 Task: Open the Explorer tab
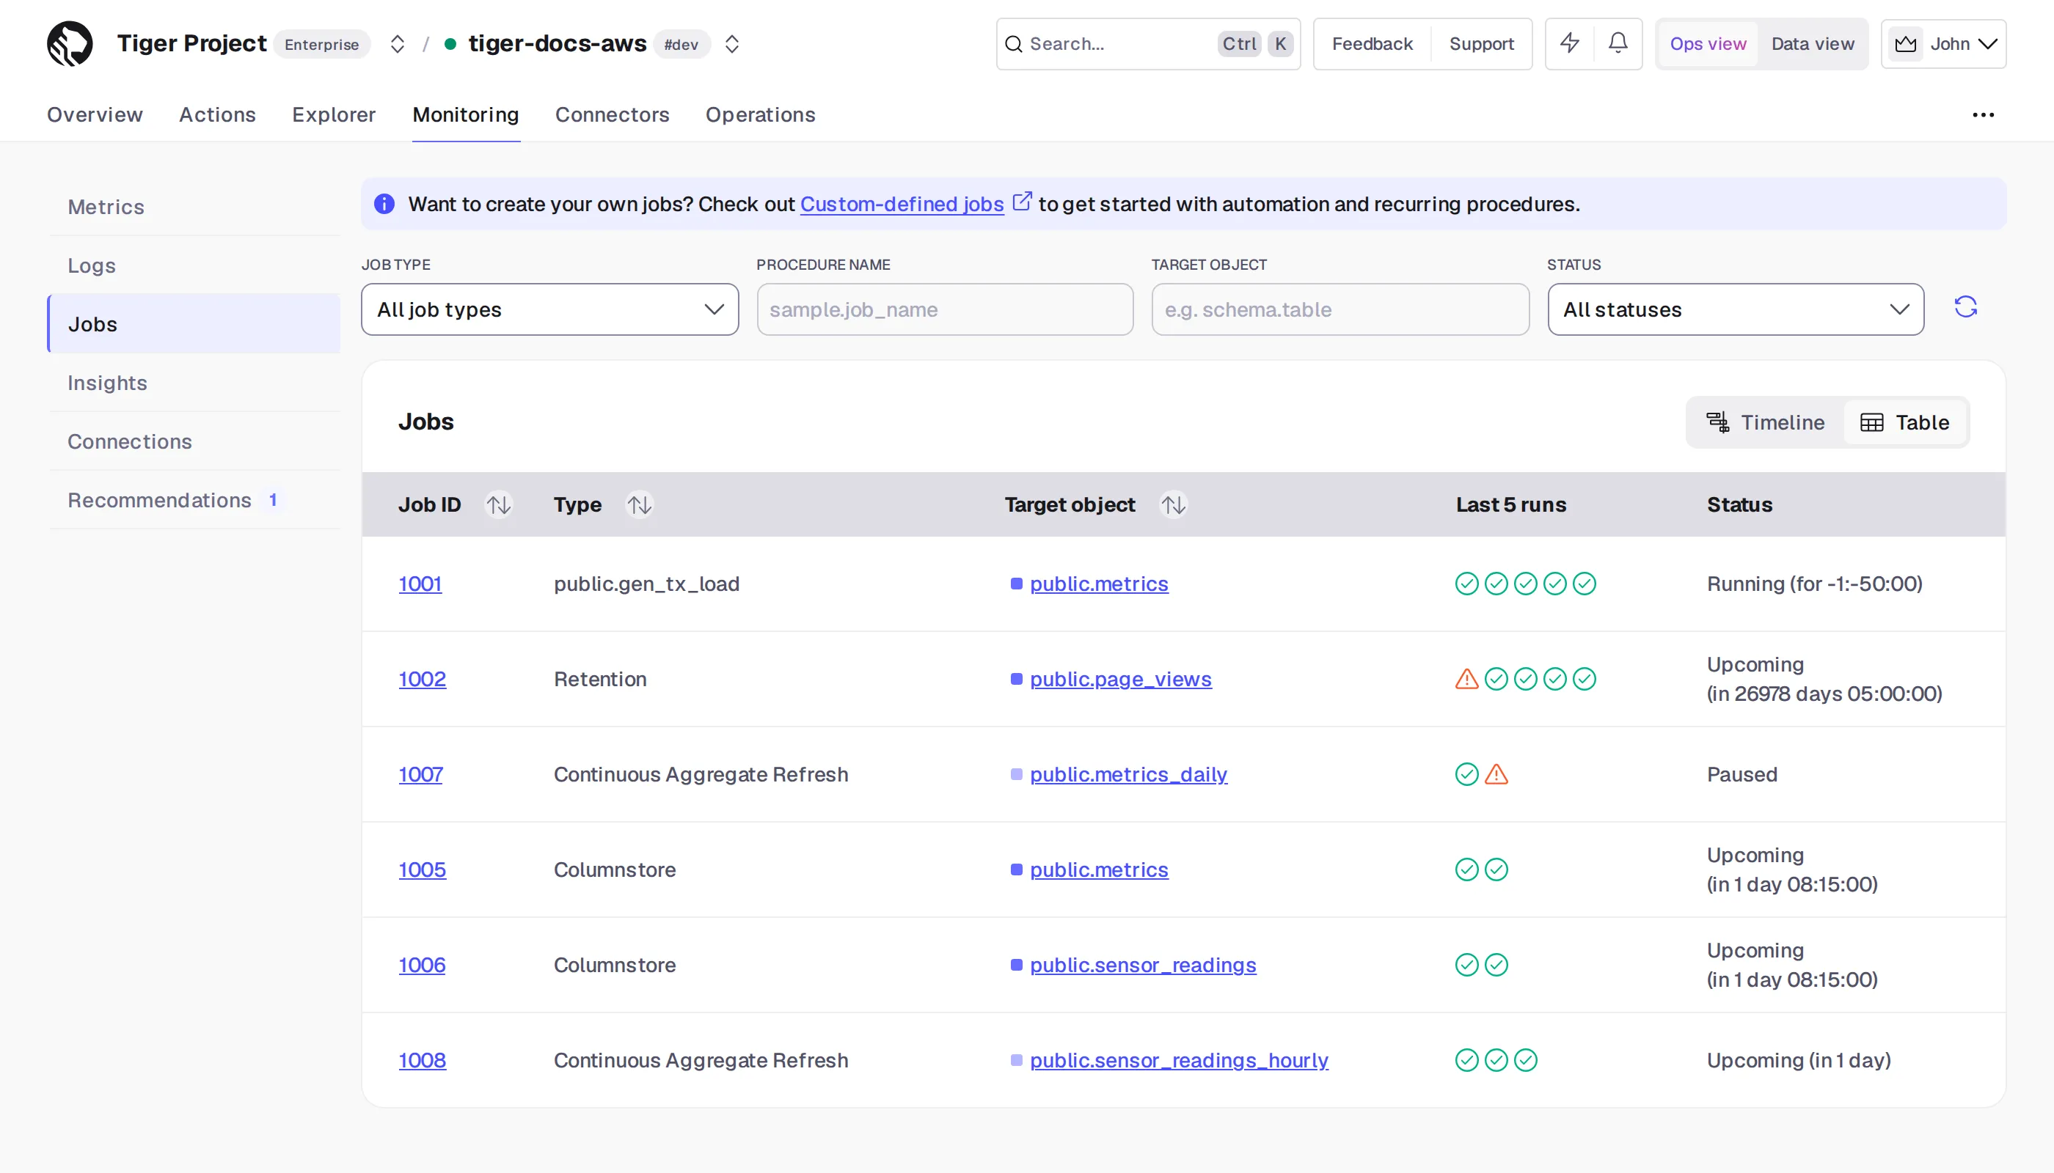pyautogui.click(x=334, y=115)
